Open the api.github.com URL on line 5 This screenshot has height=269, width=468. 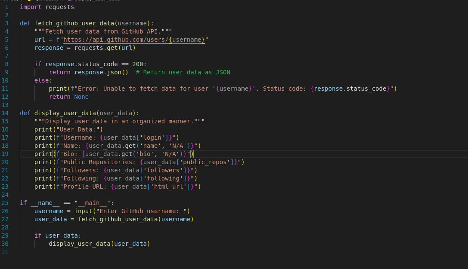pos(134,40)
